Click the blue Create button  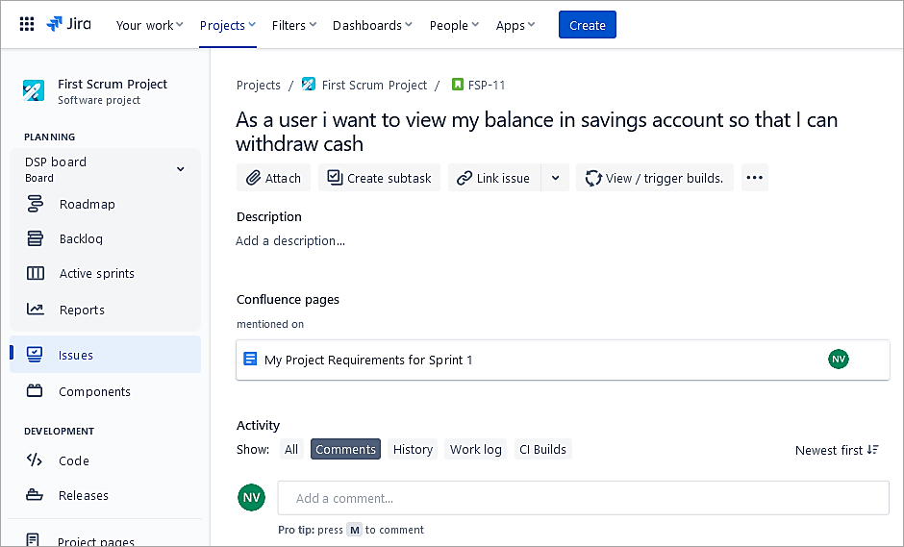tap(587, 25)
